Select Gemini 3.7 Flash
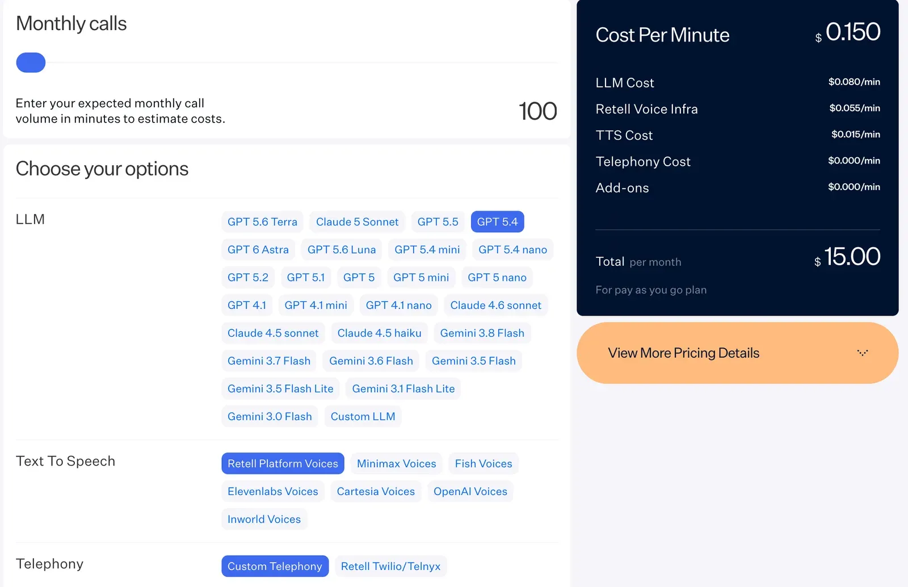 268,361
